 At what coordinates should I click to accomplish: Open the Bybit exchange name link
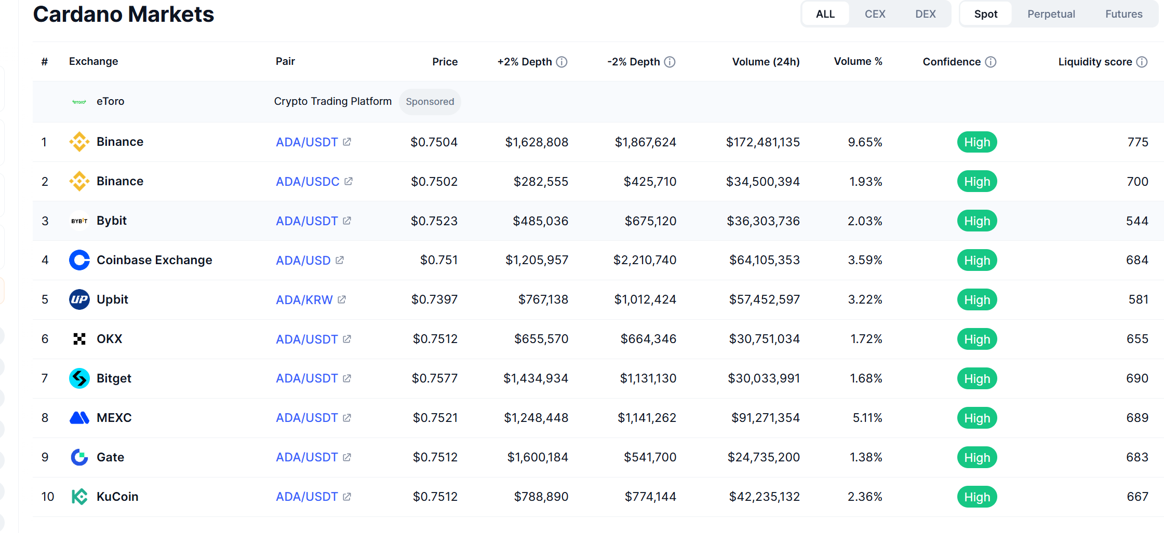[x=112, y=221]
